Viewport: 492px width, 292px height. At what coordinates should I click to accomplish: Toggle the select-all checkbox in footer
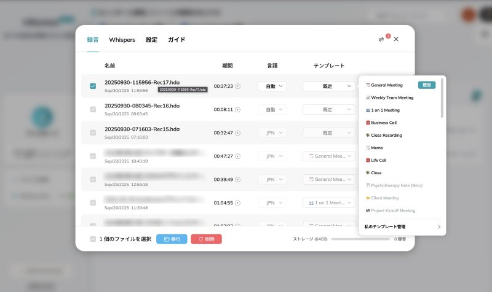pos(93,239)
